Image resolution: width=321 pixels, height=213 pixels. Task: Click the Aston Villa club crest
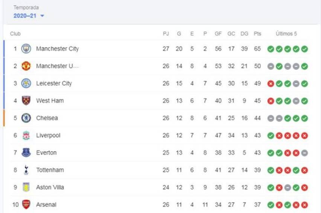(x=26, y=187)
